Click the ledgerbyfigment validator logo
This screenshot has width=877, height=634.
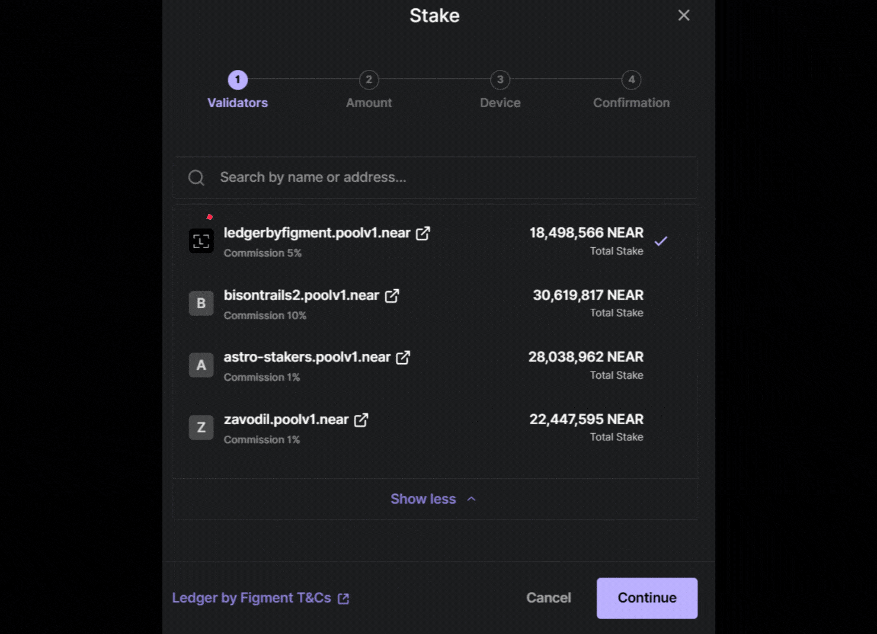201,241
